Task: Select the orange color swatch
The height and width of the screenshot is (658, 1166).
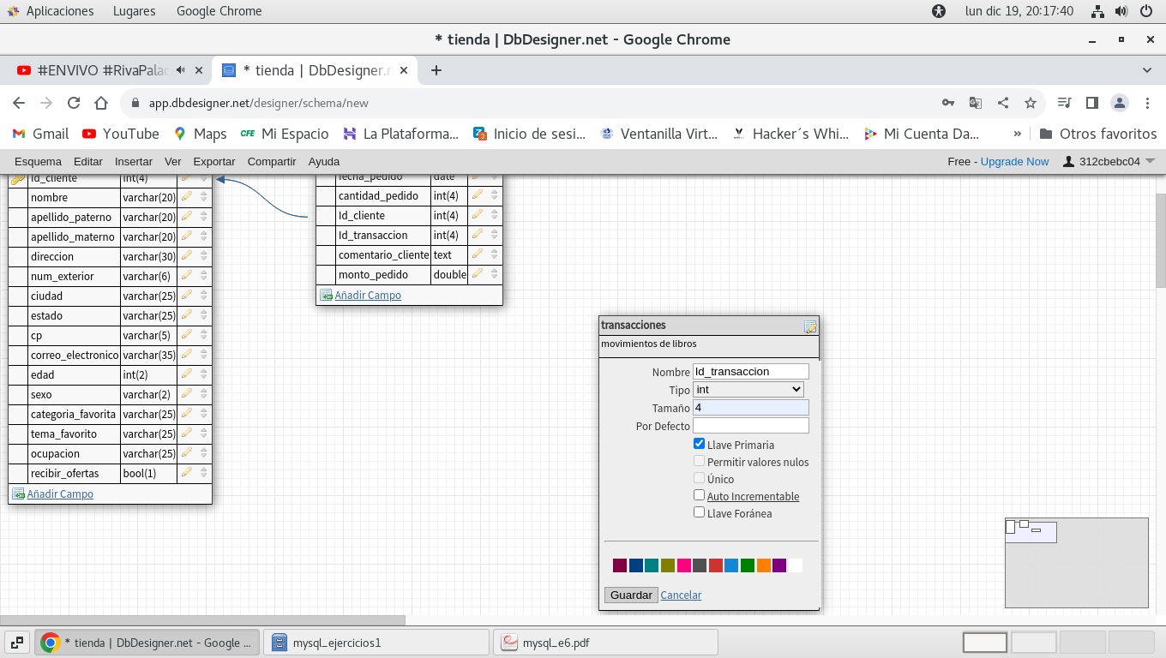Action: (764, 565)
